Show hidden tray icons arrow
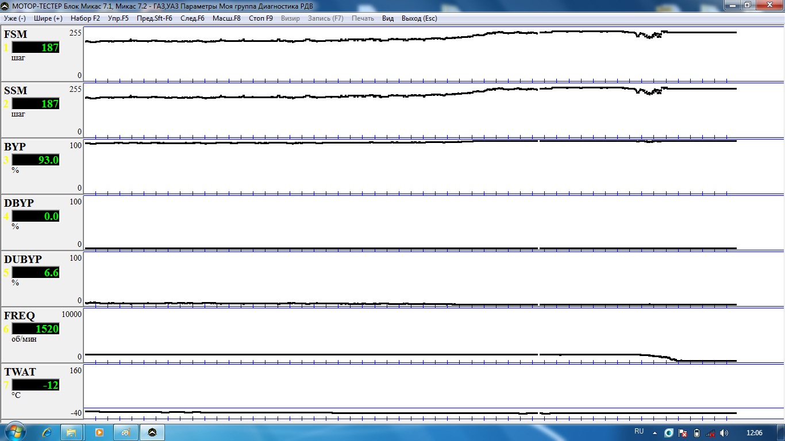Viewport: 785px width, 441px height. 655,433
